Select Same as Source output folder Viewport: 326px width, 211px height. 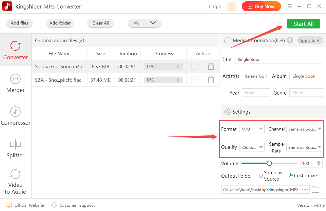pos(261,176)
